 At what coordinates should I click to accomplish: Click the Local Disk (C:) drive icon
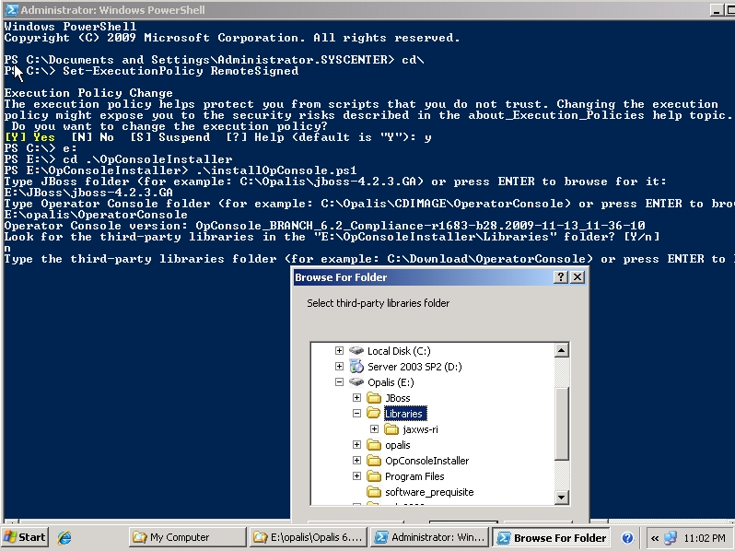(x=356, y=350)
